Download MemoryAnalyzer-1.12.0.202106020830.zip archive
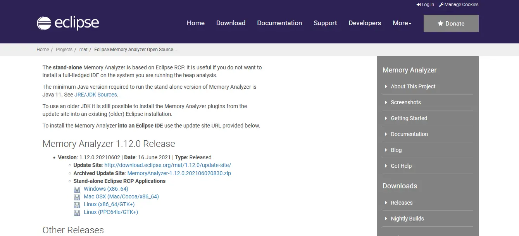Screen dimensions: 519x236 coord(179,173)
